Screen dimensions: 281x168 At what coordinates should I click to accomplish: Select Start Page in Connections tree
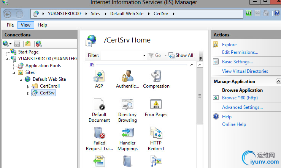[x=28, y=52]
